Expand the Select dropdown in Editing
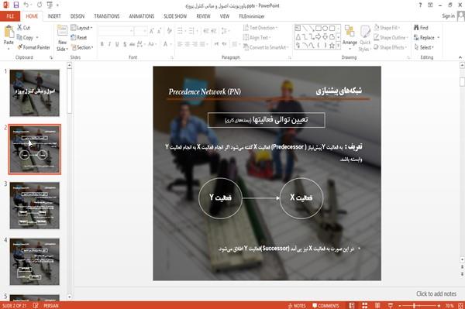The height and width of the screenshot is (309, 465). coord(424,47)
